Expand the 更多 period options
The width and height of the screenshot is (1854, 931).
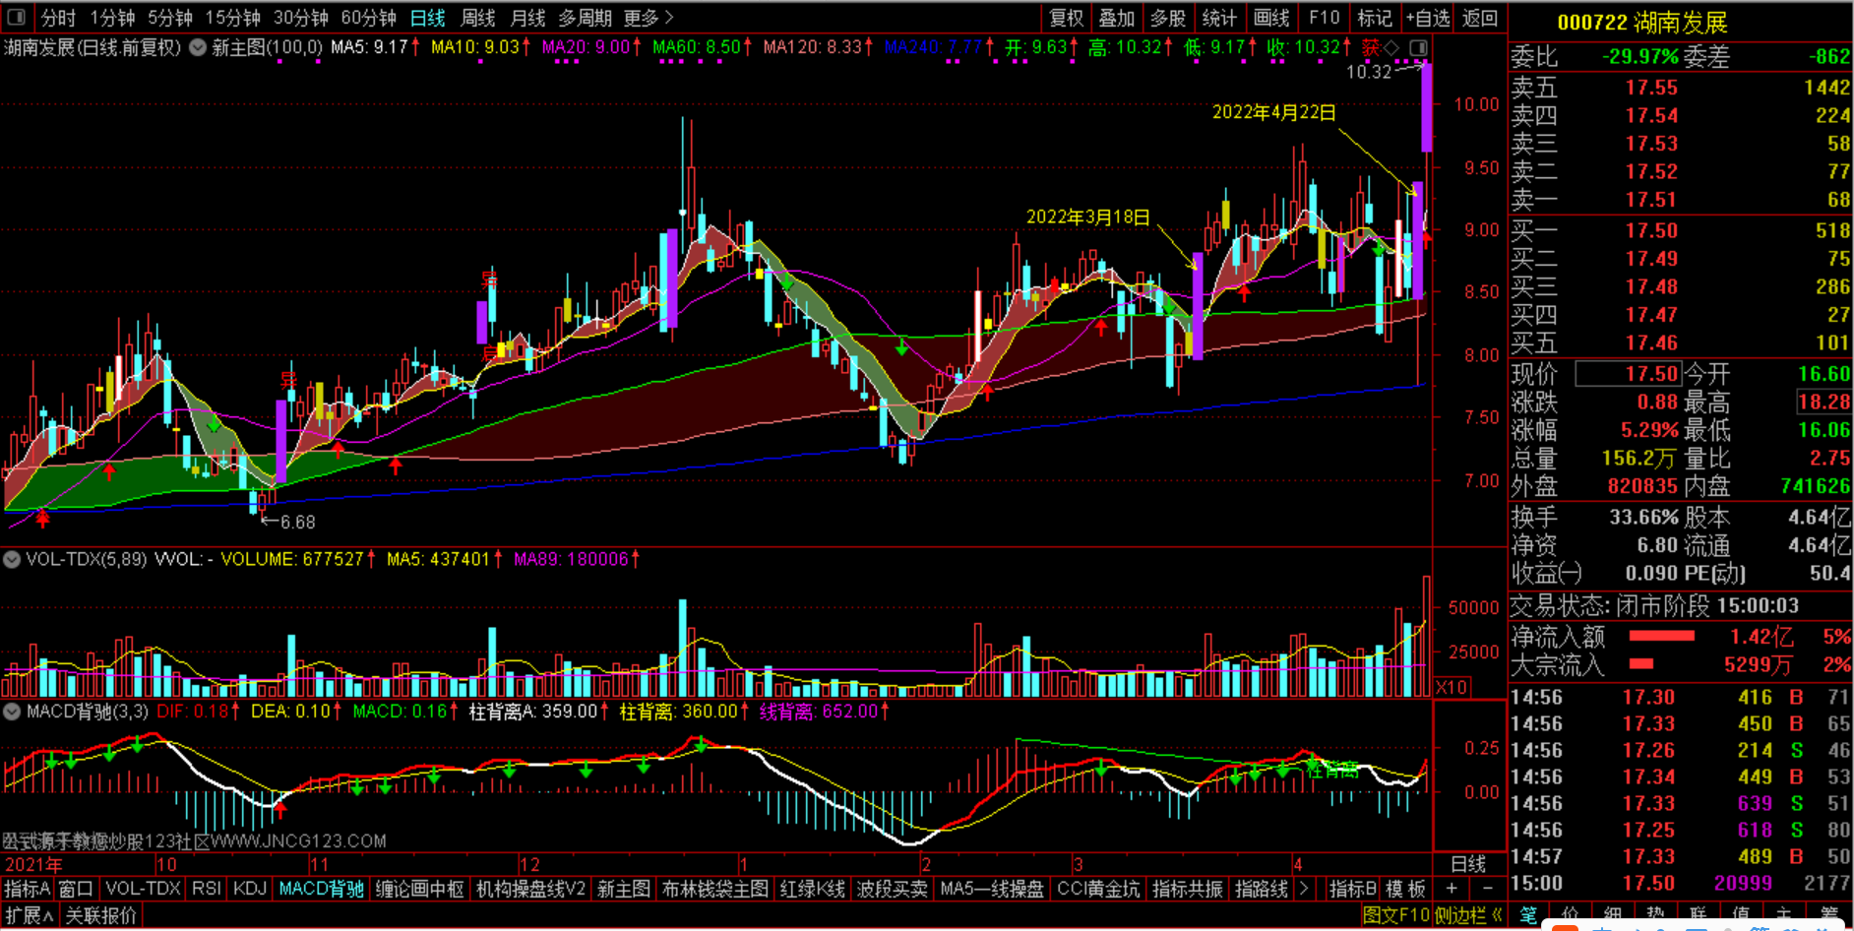coord(649,18)
